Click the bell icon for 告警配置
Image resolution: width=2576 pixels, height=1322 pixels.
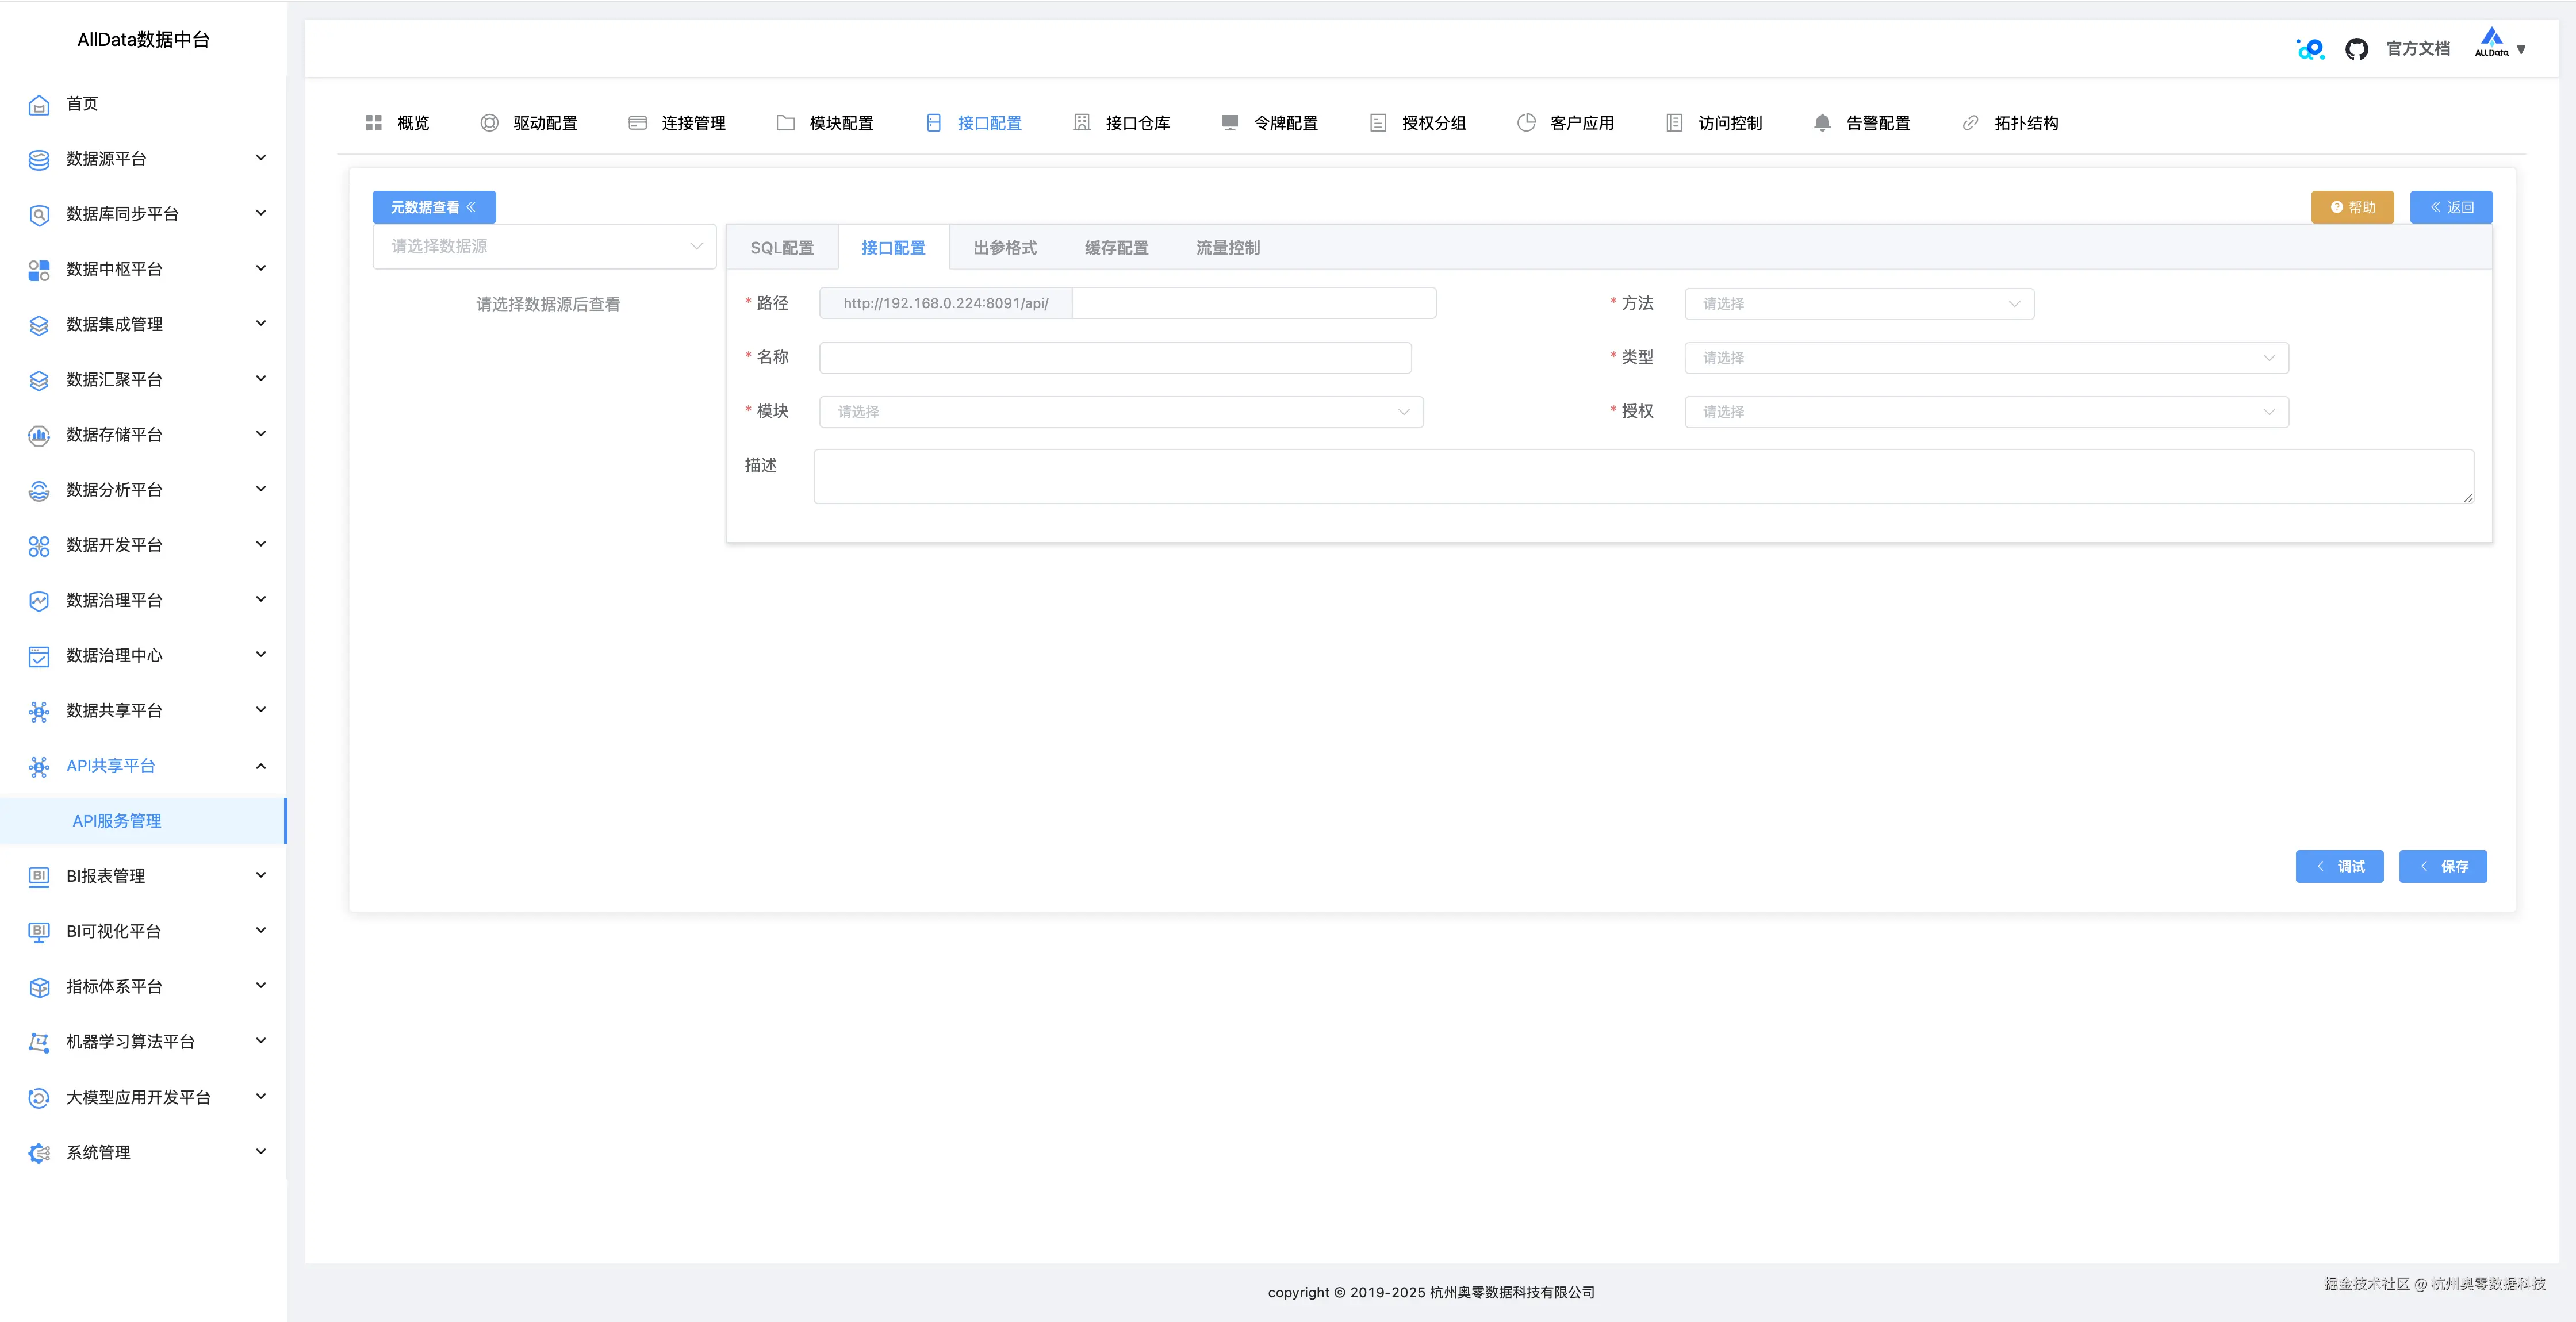pyautogui.click(x=1822, y=123)
